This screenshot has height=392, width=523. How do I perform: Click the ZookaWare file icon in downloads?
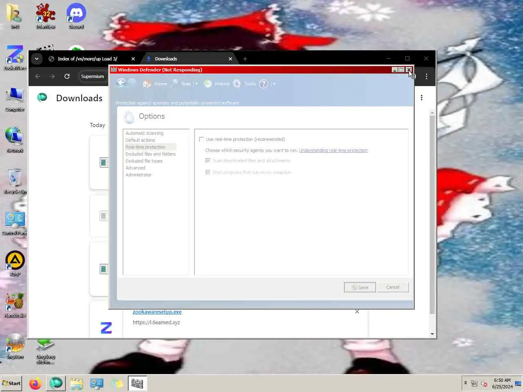coord(106,327)
